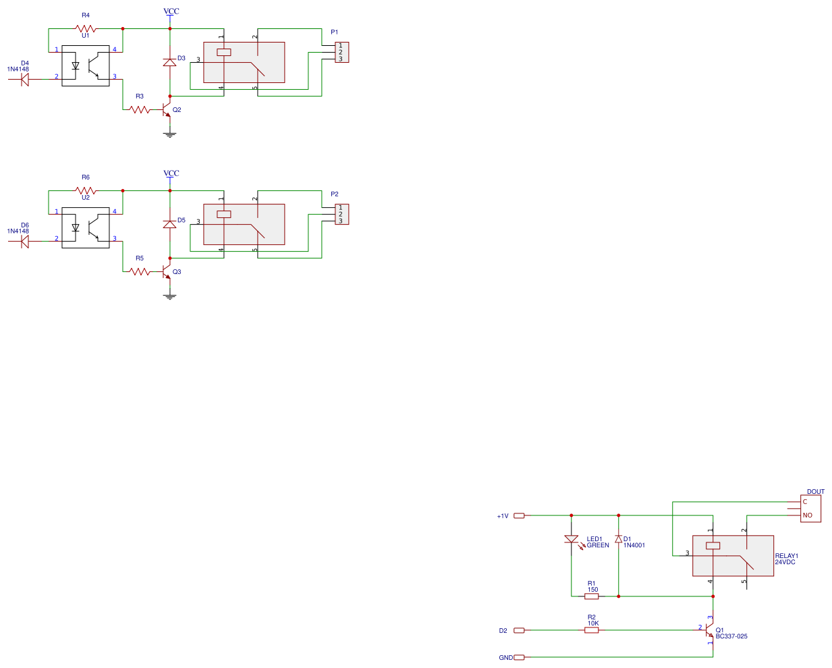Click the 'P1' designator label

coord(335,32)
